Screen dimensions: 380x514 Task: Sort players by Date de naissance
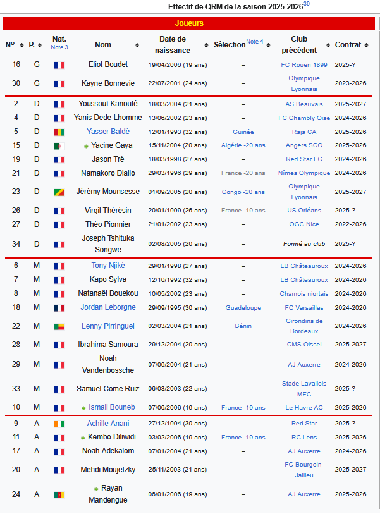point(205,46)
